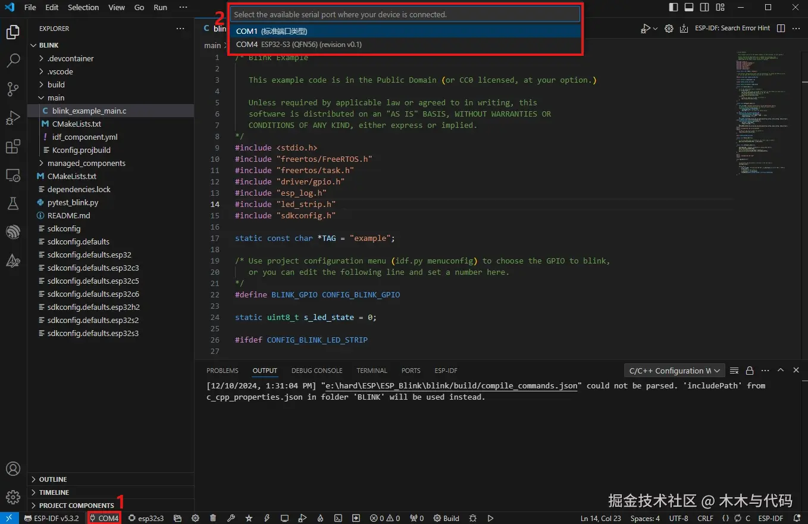Toggle the output panel scroll lock
Image resolution: width=808 pixels, height=524 pixels.
pyautogui.click(x=750, y=371)
